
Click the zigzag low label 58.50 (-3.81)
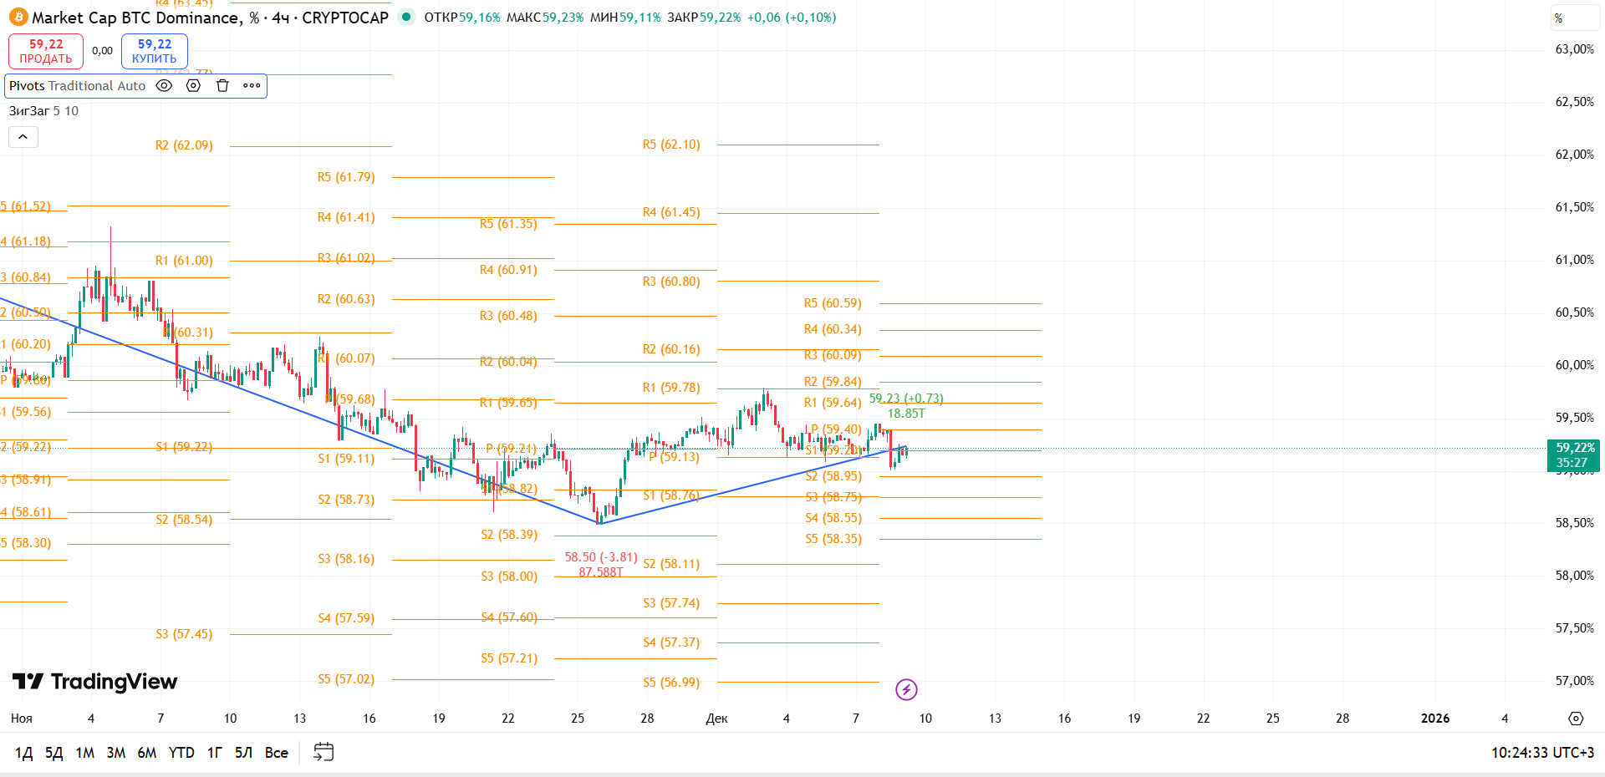601,557
